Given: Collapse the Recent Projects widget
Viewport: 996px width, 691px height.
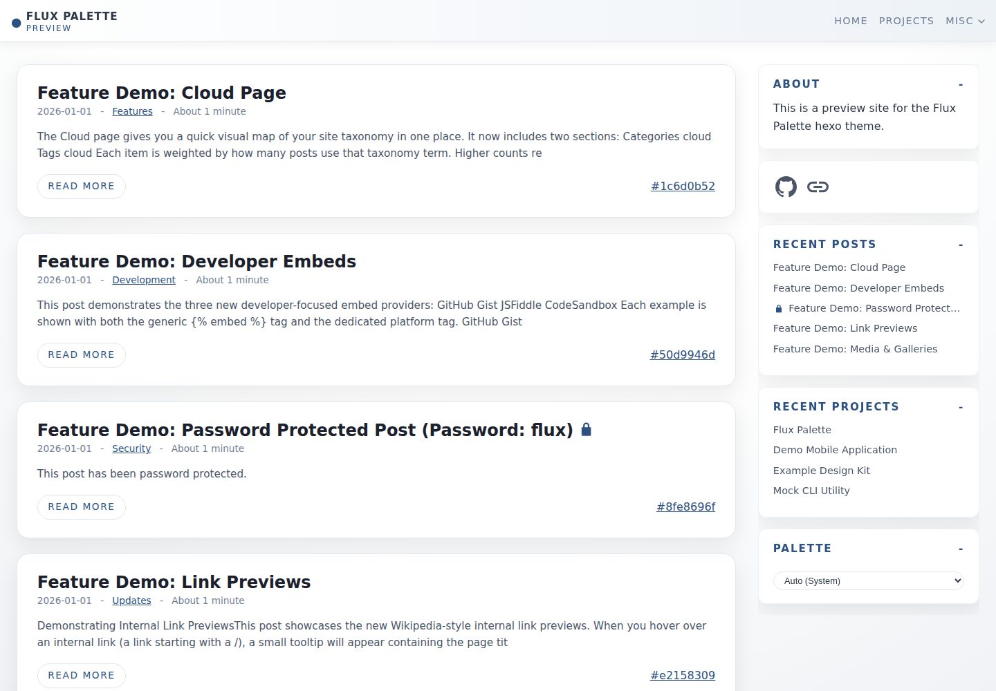Looking at the screenshot, I should pyautogui.click(x=961, y=407).
